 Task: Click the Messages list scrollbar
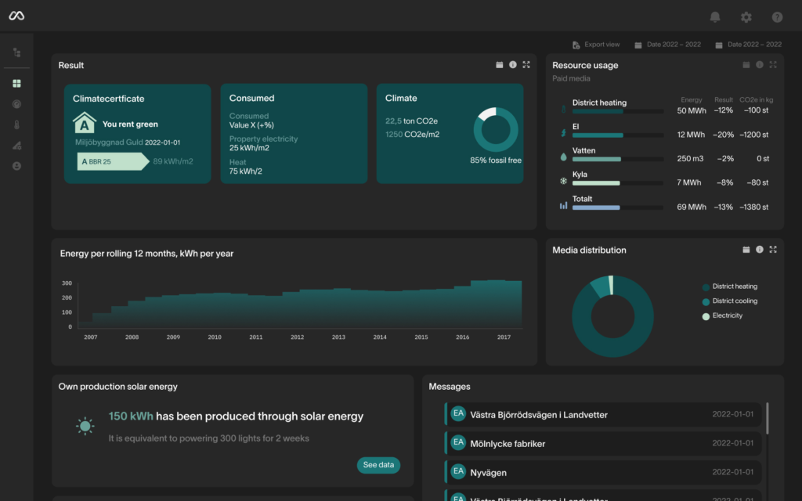click(x=767, y=418)
